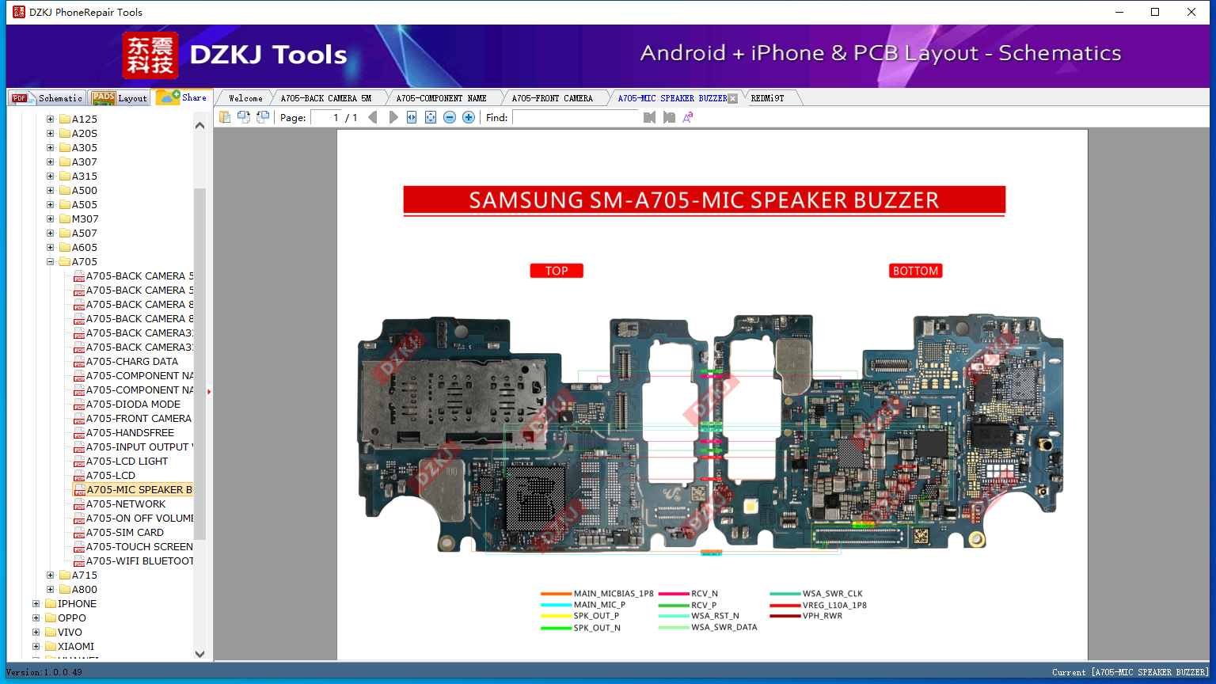Image resolution: width=1216 pixels, height=684 pixels.
Task: Switch to the Schematic tab
Action: pyautogui.click(x=47, y=98)
